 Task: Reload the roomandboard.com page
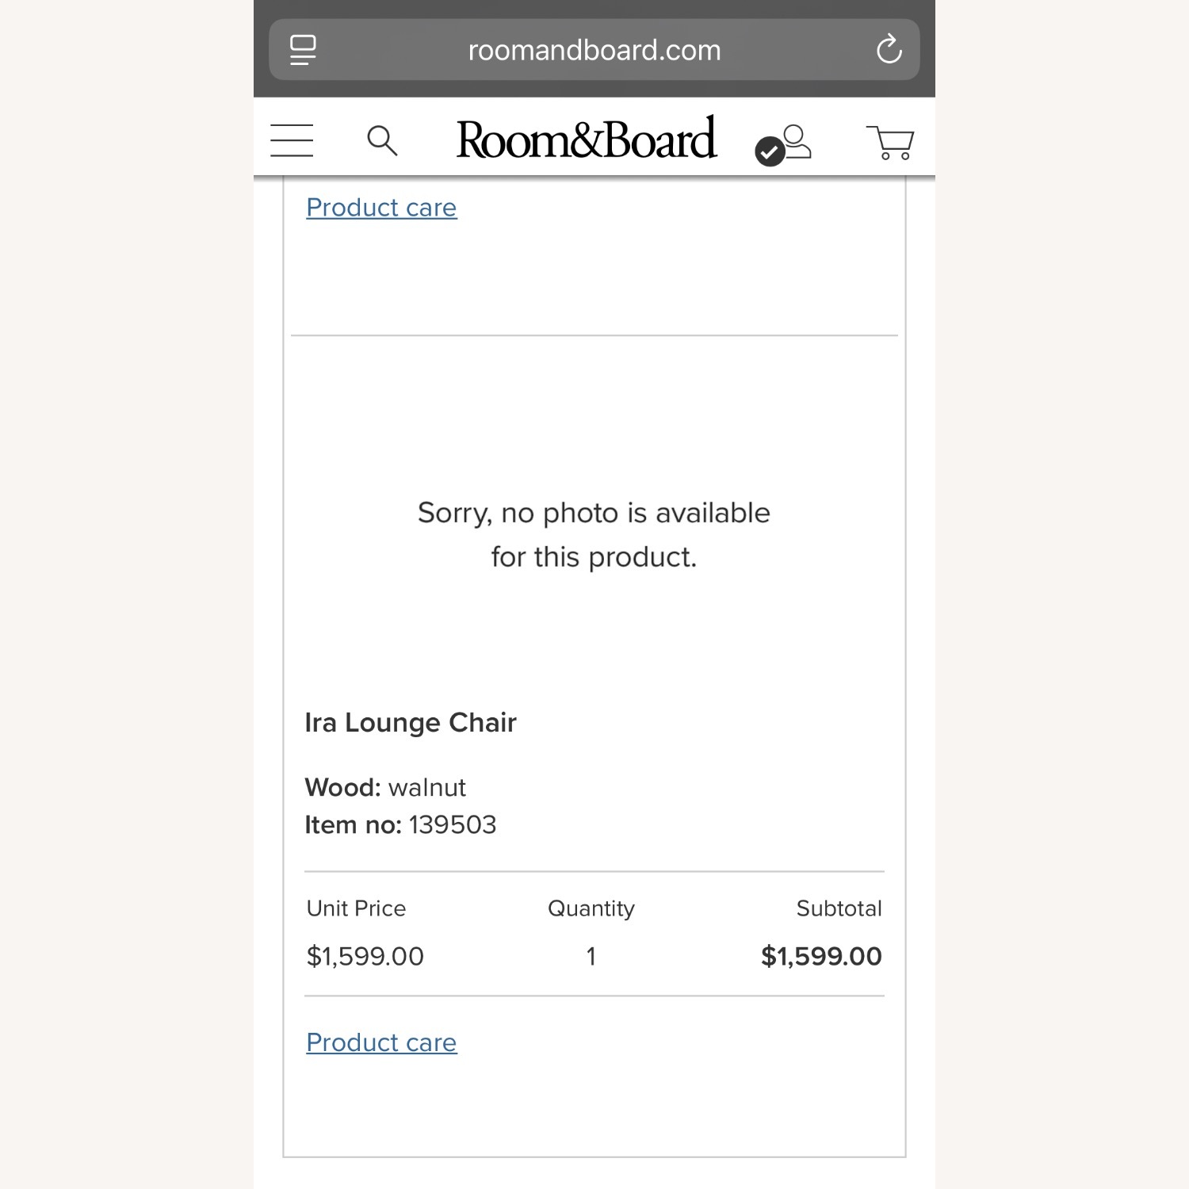[890, 49]
